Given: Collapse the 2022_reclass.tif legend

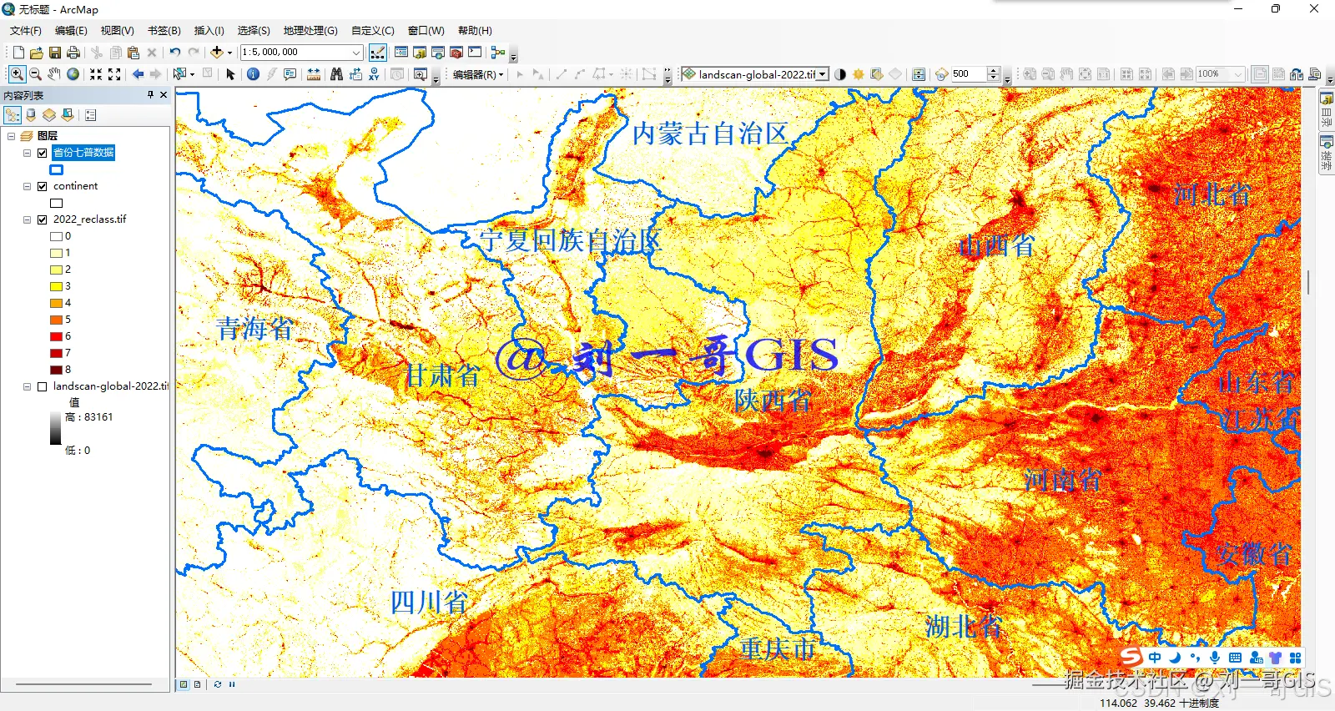Looking at the screenshot, I should 27,219.
